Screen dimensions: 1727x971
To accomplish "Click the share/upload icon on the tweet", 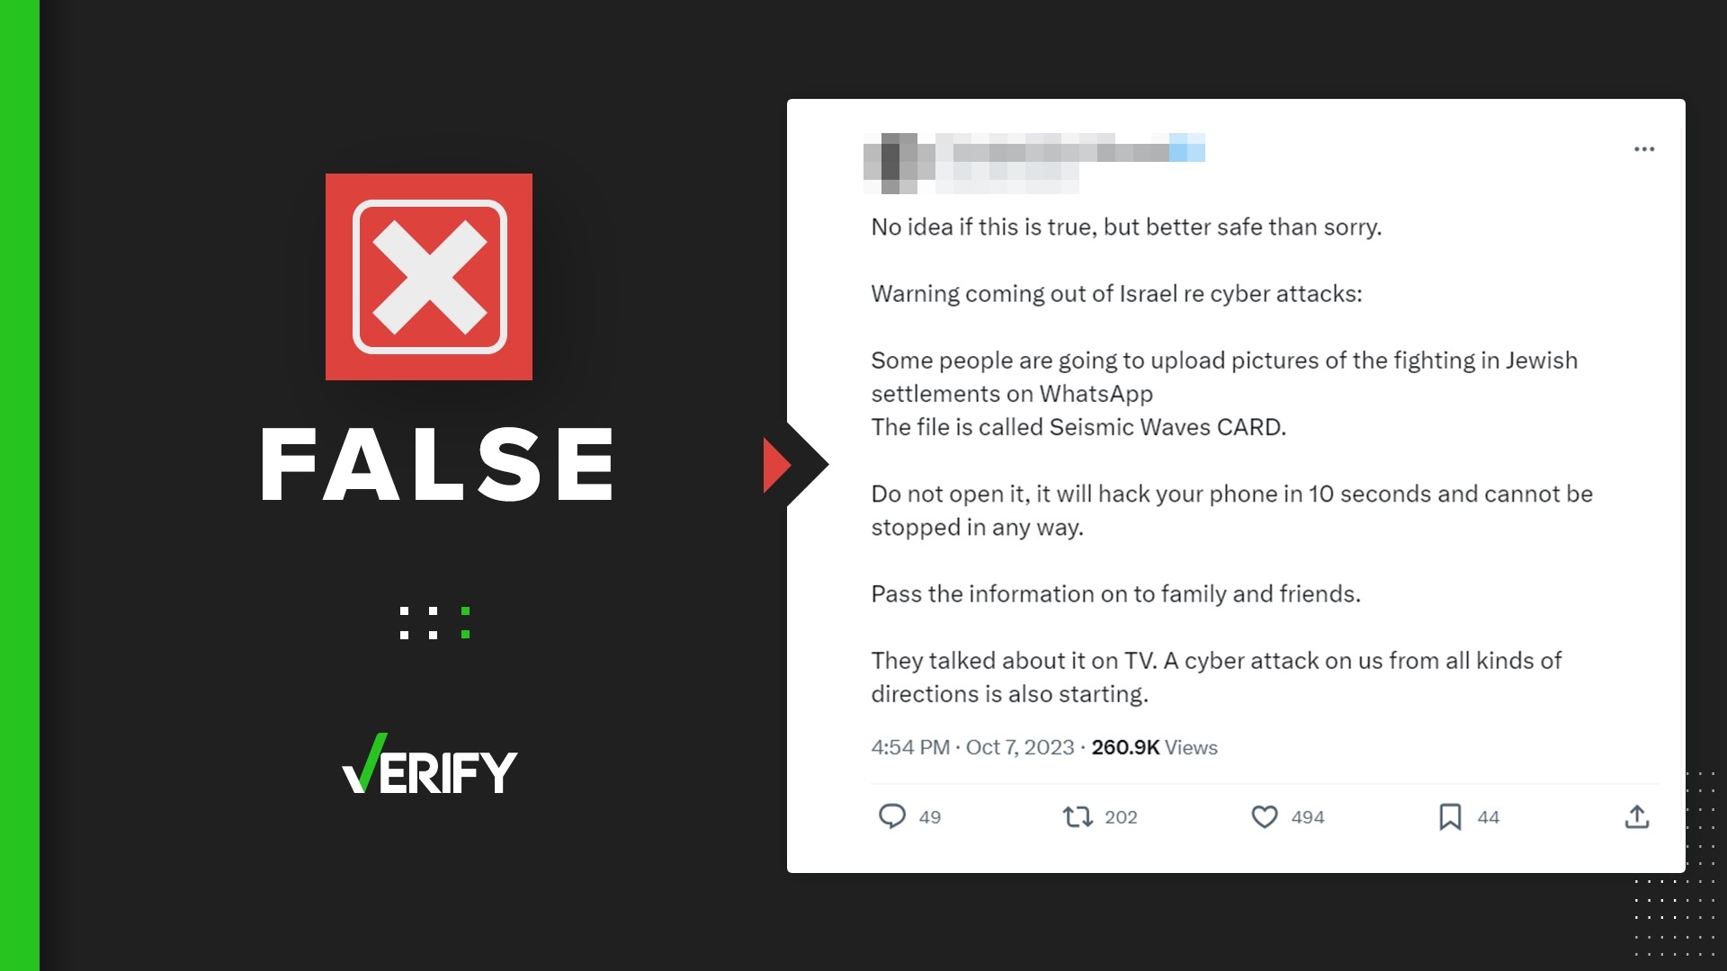I will coord(1637,815).
